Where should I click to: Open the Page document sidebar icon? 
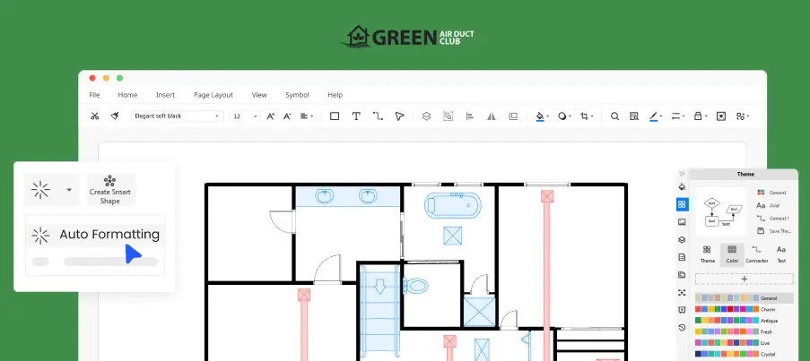click(x=682, y=257)
